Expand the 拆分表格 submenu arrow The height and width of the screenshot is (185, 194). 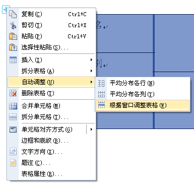[91, 71]
